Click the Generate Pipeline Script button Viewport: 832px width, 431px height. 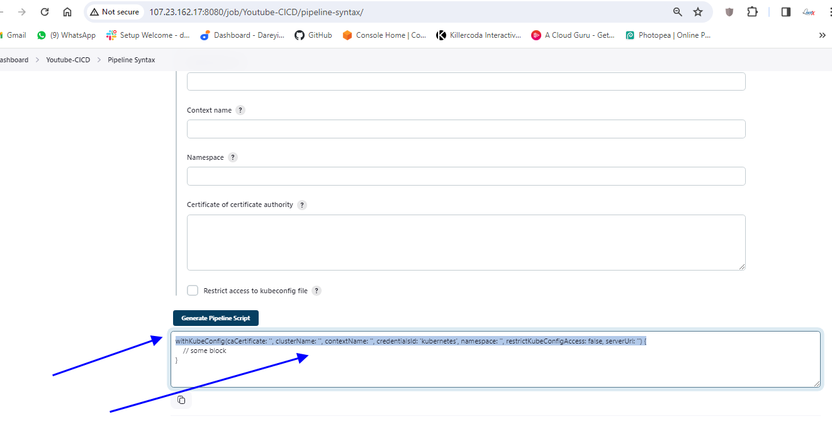coord(216,318)
